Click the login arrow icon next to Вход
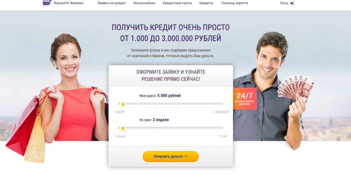 pos(292,3)
